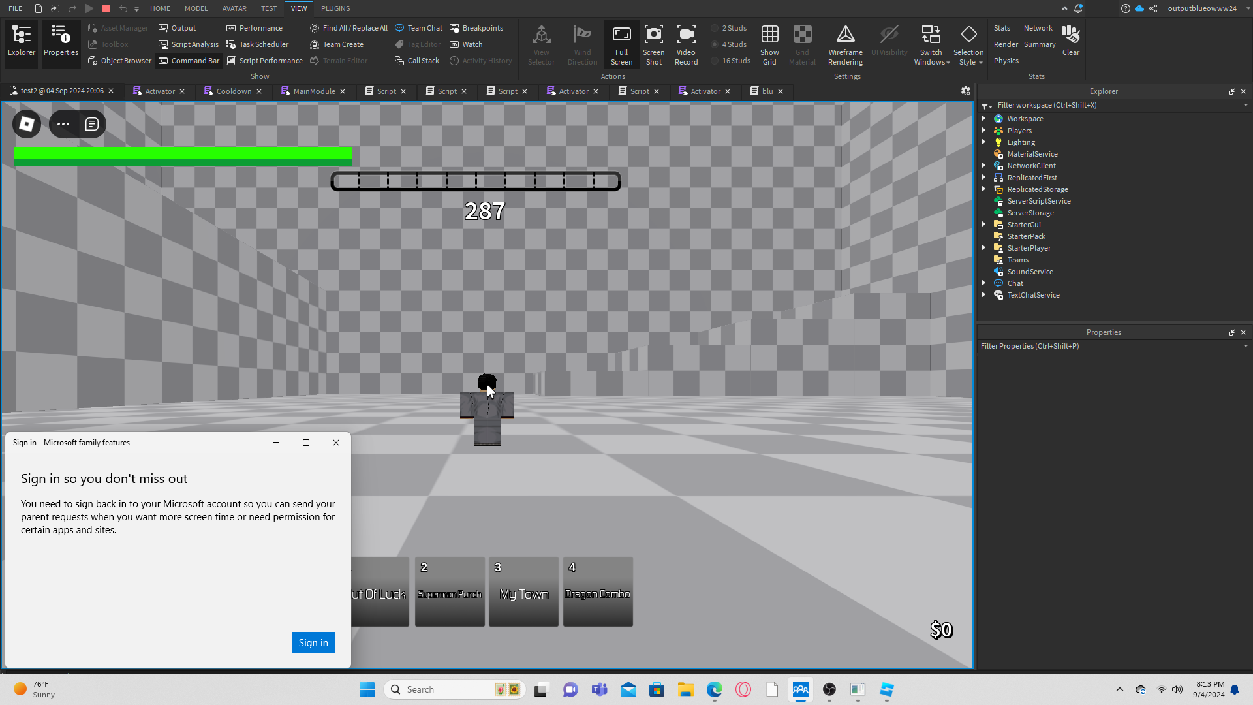Viewport: 1253px width, 705px height.
Task: Open the Switch Windows dropdown
Action: 931,44
